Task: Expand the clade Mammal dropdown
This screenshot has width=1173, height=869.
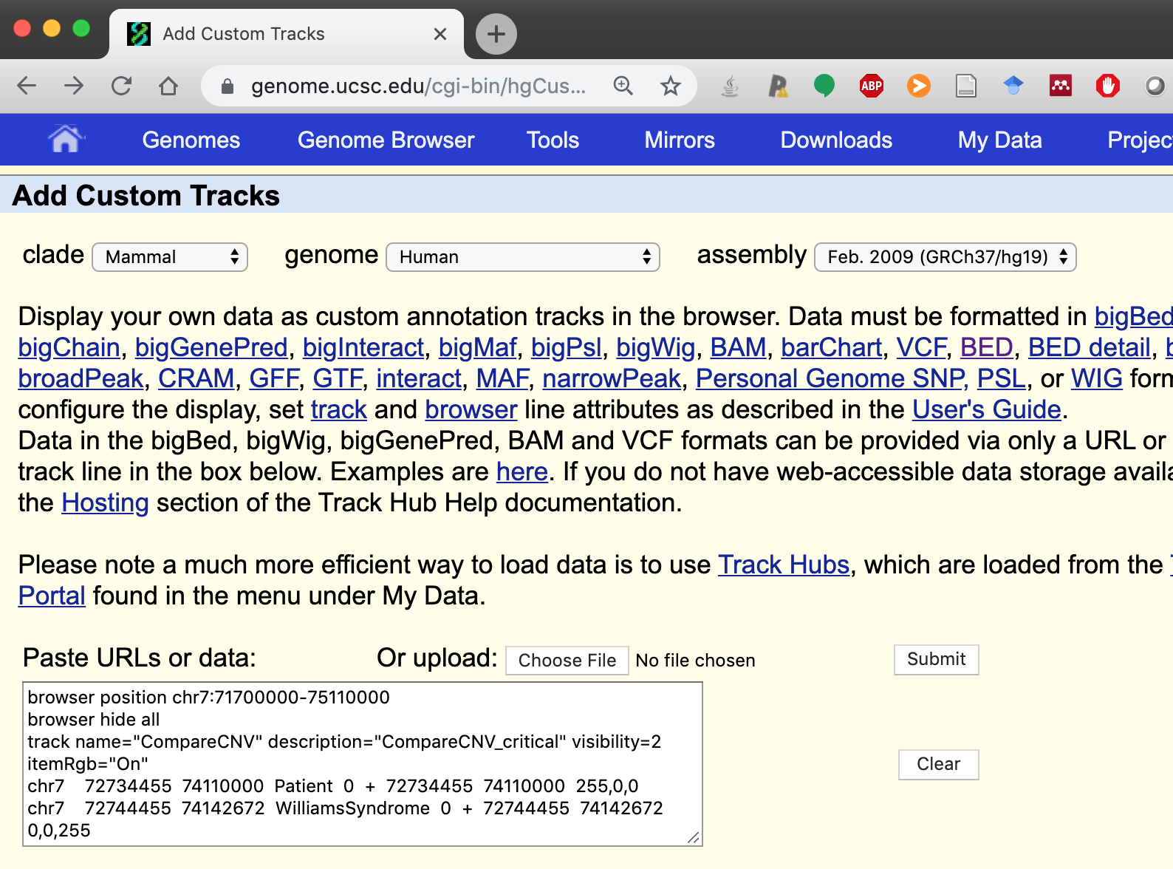Action: tap(170, 257)
